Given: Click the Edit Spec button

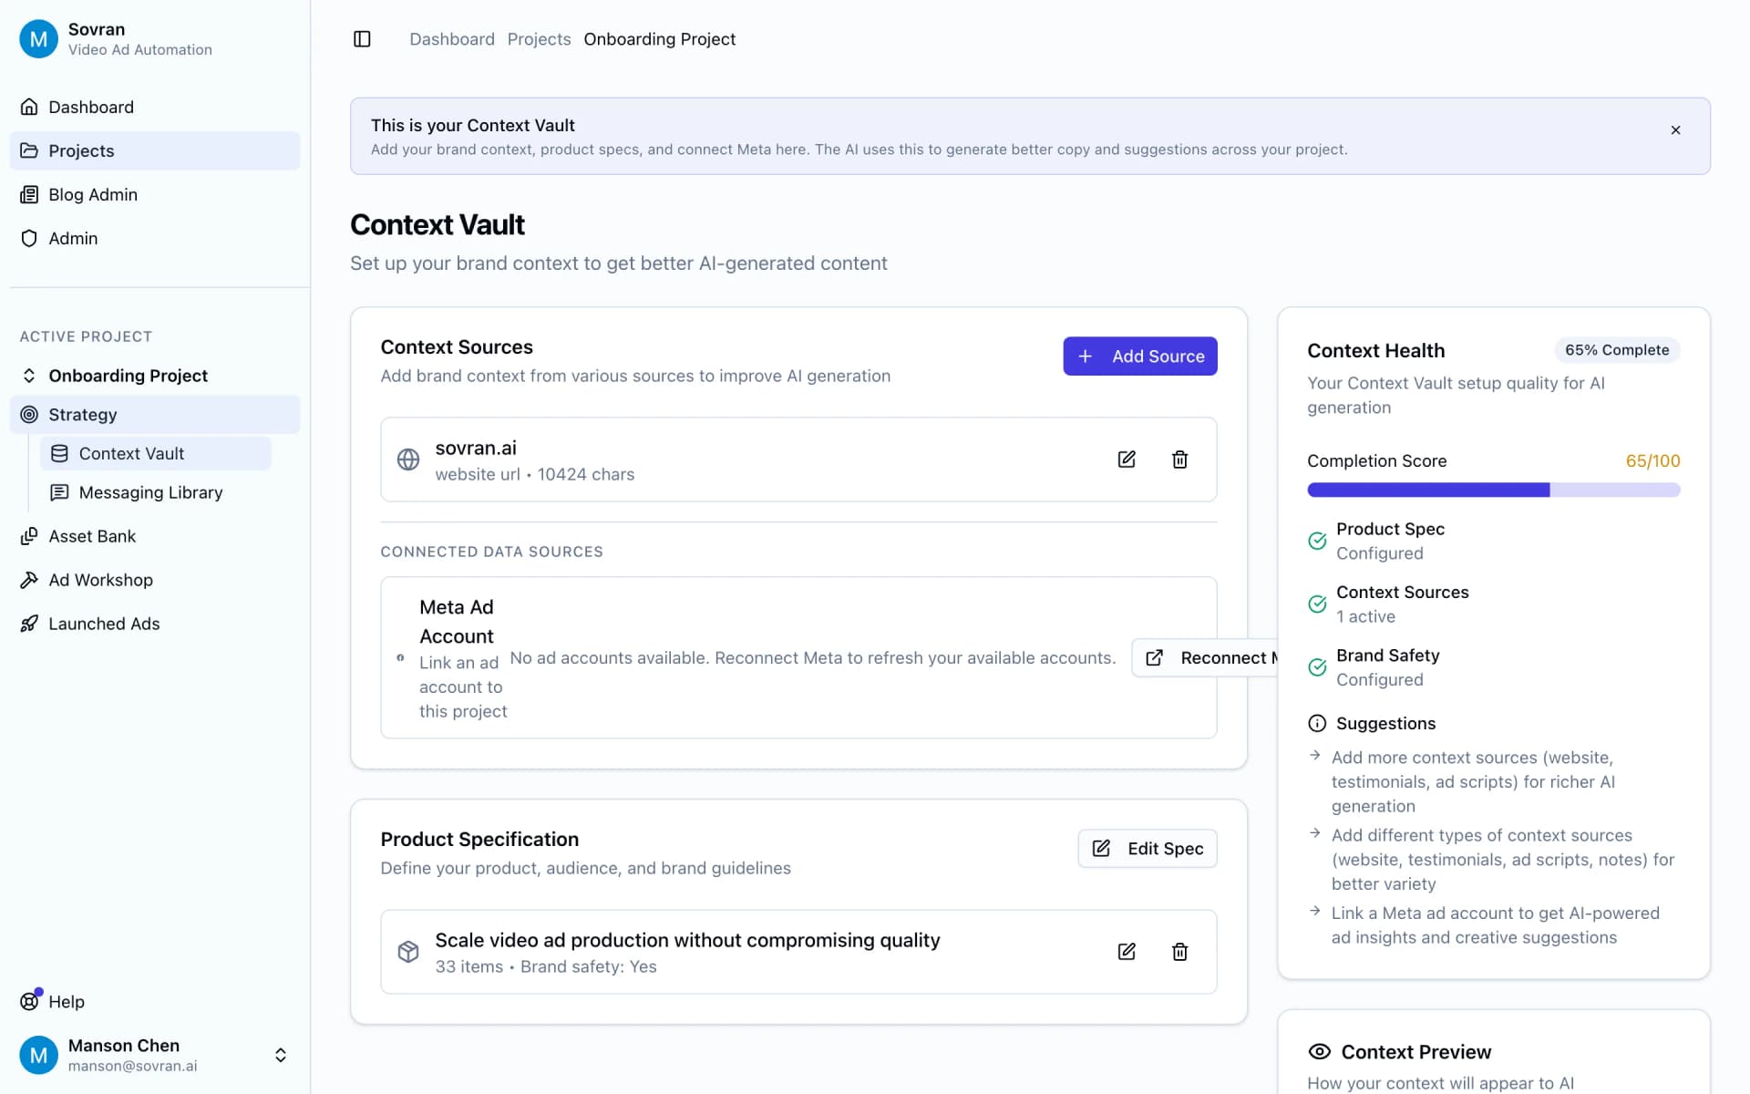Looking at the screenshot, I should (x=1147, y=848).
